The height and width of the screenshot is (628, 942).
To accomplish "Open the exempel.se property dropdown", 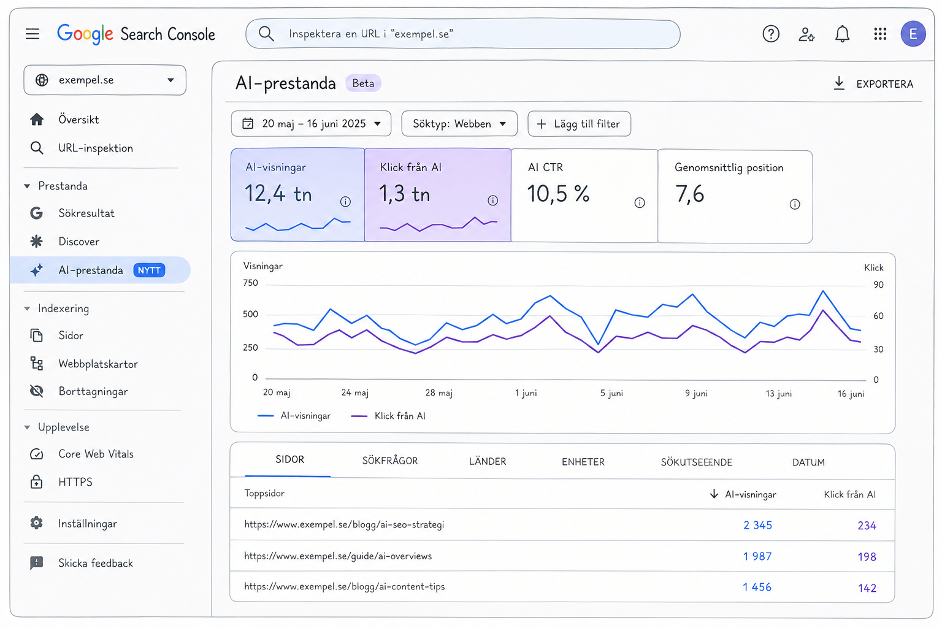I will [105, 80].
